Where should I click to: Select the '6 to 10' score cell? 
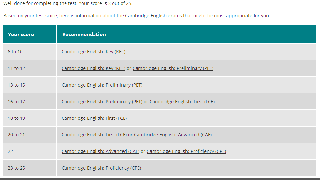click(x=30, y=52)
